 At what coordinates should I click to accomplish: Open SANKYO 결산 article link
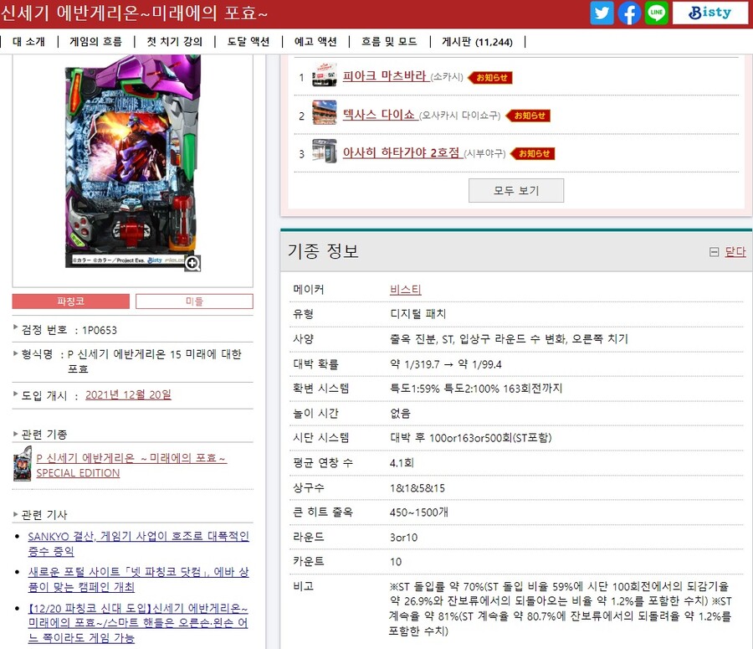[138, 543]
